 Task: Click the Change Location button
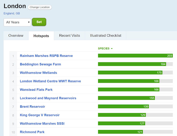pos(40,7)
